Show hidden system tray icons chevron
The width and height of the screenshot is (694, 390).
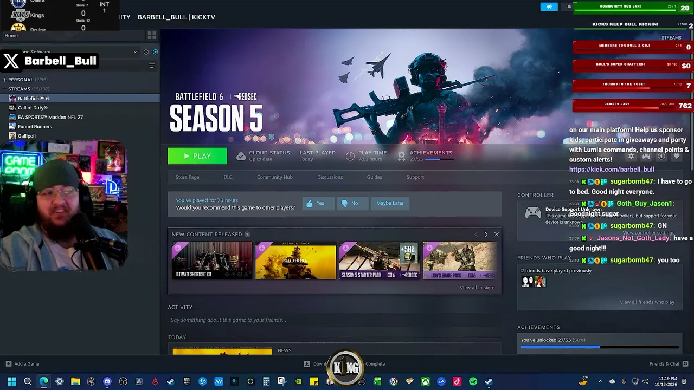(x=600, y=381)
